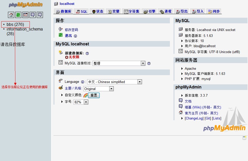The width and height of the screenshot is (248, 161).
Task: Expand the 用户: bbs@localhost entry
Action: coord(182,46)
